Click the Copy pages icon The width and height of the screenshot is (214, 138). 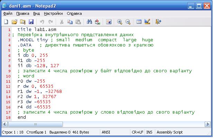pos(70,22)
